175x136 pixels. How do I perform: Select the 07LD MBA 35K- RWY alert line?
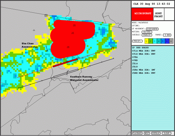[144, 54]
